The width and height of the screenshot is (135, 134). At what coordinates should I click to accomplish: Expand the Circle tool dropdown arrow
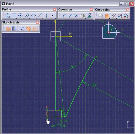[23, 18]
